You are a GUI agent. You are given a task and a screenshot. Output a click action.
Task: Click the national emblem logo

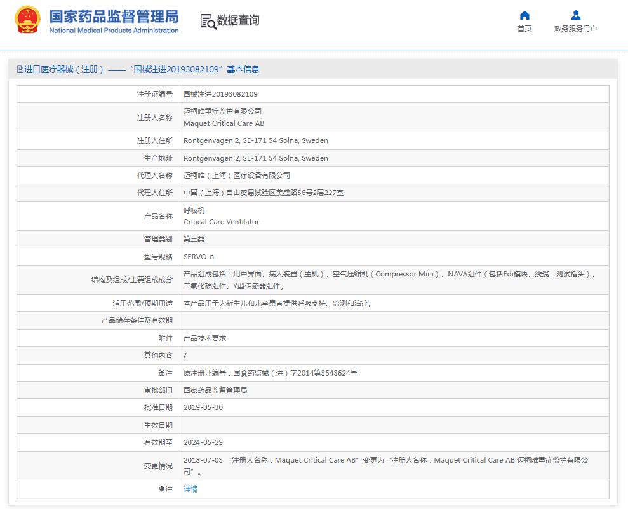click(27, 20)
